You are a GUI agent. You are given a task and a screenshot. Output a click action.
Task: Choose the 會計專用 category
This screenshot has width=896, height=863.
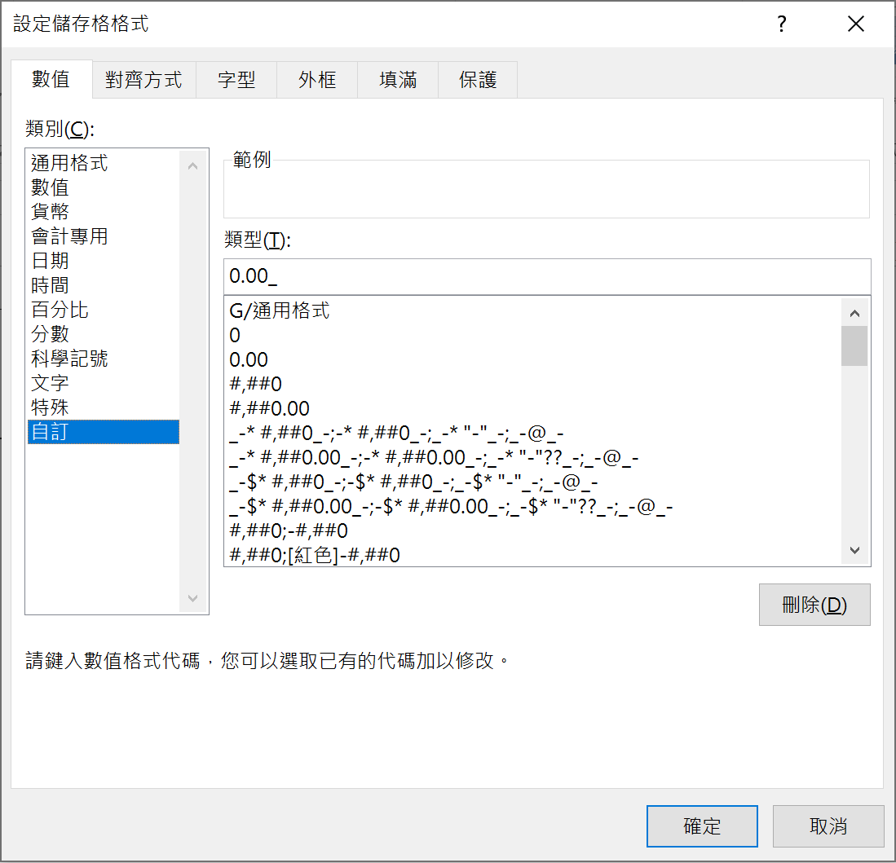click(x=104, y=236)
